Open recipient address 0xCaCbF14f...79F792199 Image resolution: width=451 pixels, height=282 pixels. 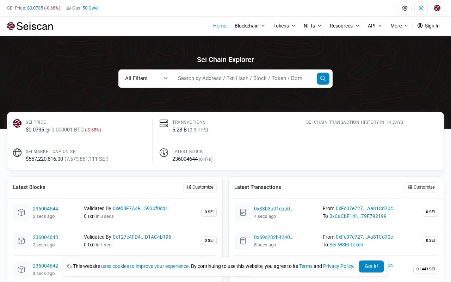[x=358, y=216]
